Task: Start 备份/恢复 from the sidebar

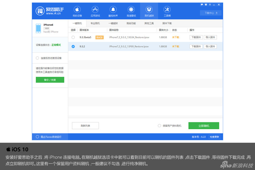Action: pyautogui.click(x=50, y=80)
